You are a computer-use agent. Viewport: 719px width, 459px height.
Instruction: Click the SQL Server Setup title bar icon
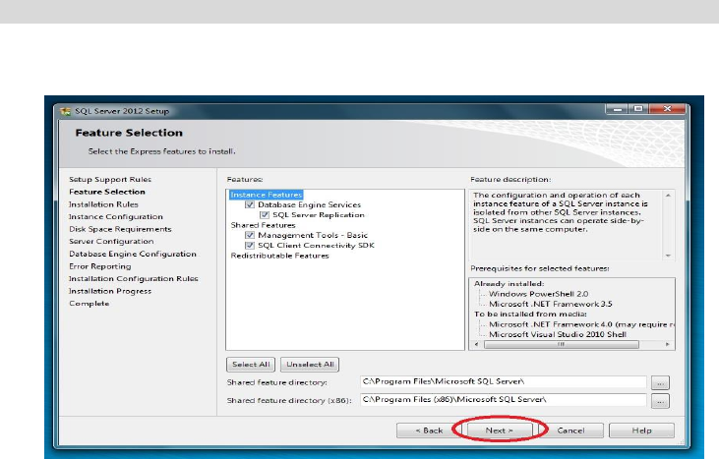pos(66,111)
